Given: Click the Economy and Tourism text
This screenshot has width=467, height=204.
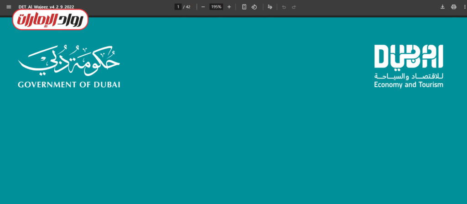Looking at the screenshot, I should [x=409, y=85].
